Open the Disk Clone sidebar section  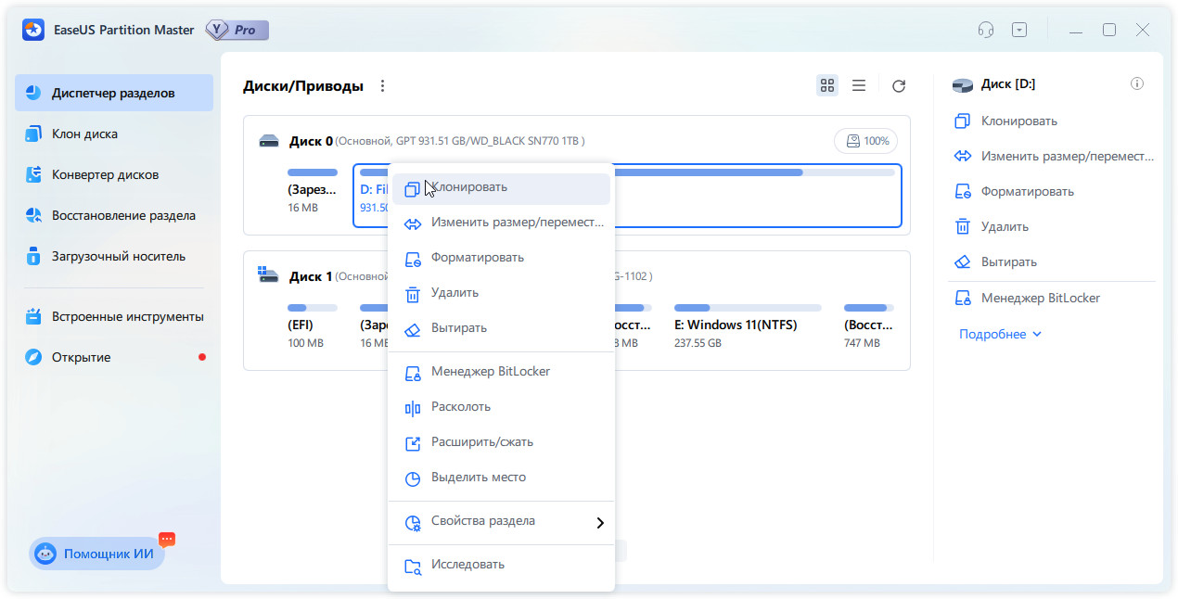84,134
